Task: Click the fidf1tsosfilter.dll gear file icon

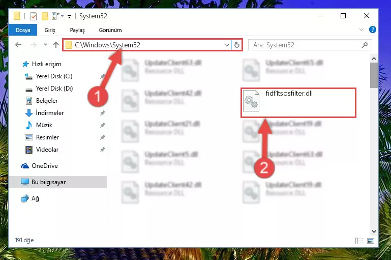Action: (x=251, y=101)
